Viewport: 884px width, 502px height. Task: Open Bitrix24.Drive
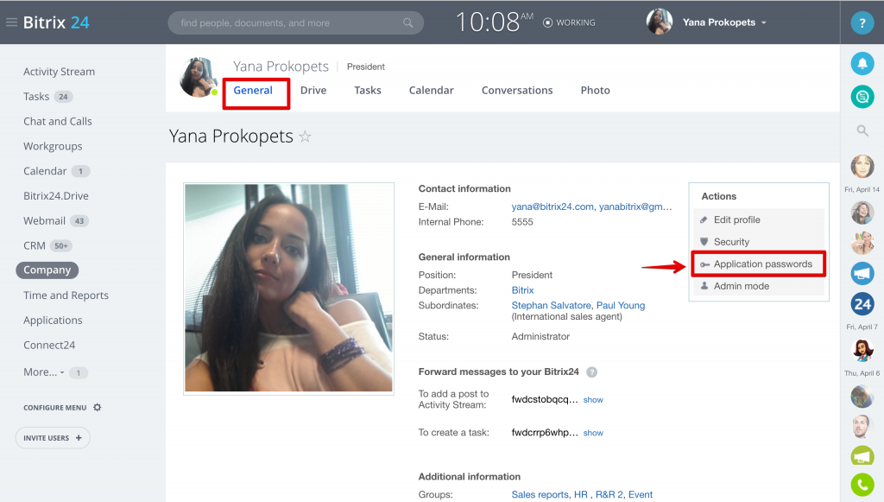(56, 196)
